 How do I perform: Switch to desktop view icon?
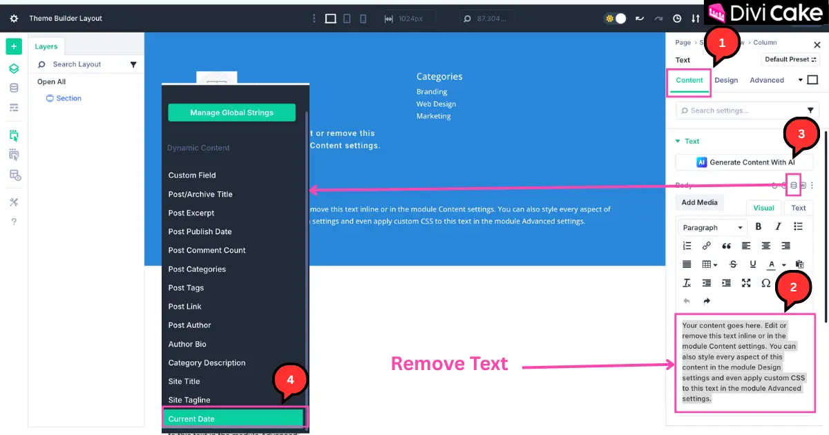(331, 19)
